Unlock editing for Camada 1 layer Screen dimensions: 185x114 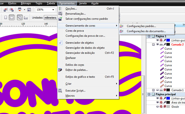pos(165,90)
